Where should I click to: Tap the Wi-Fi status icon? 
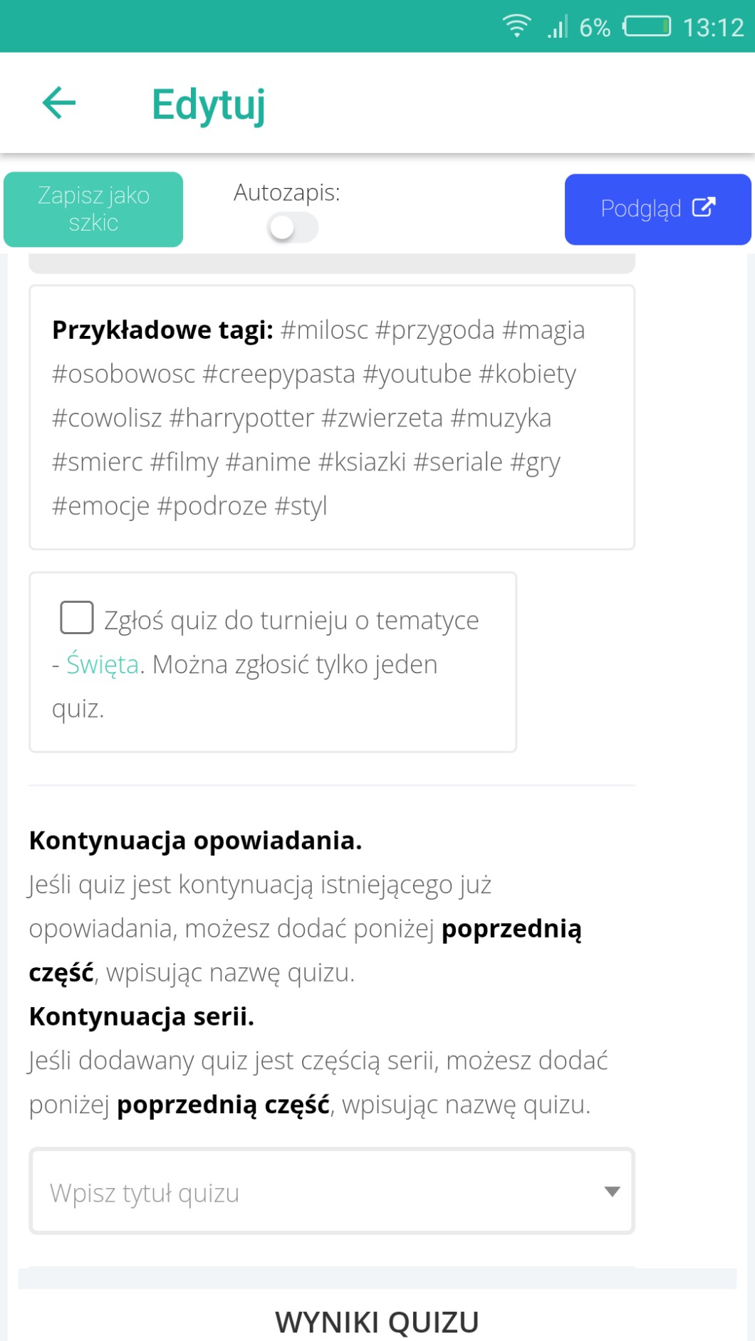tap(516, 26)
